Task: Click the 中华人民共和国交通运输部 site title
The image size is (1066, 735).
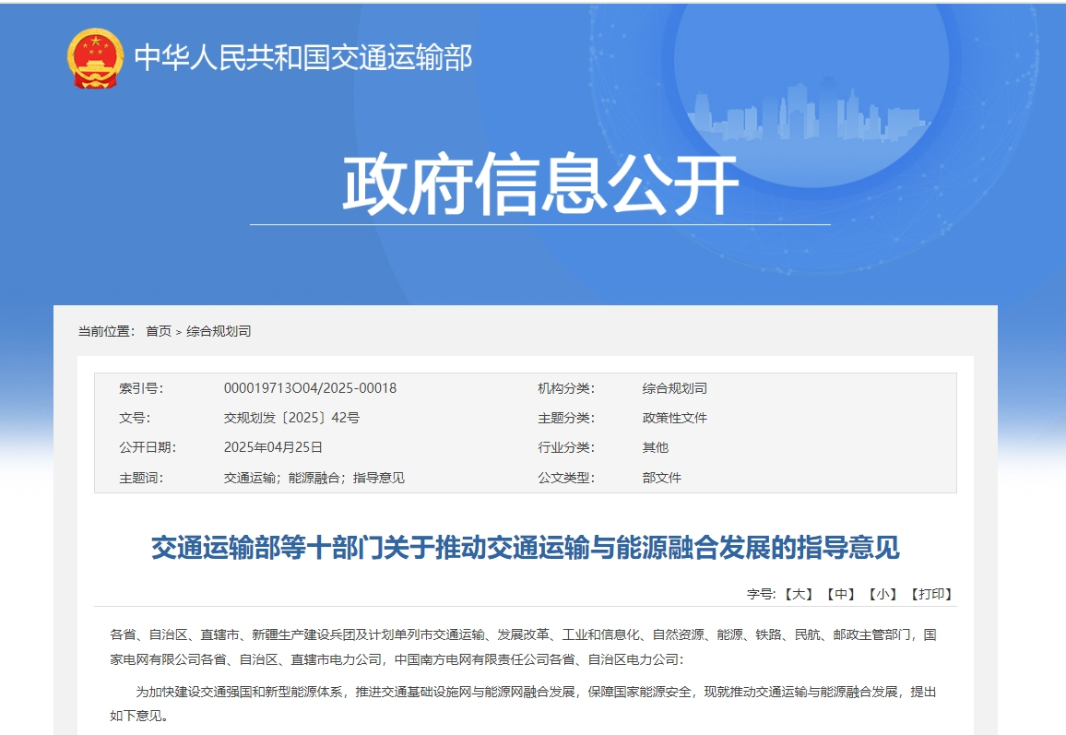Action: (x=303, y=58)
